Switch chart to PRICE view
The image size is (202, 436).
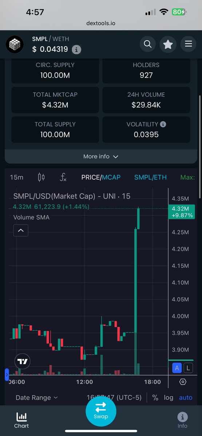91,177
